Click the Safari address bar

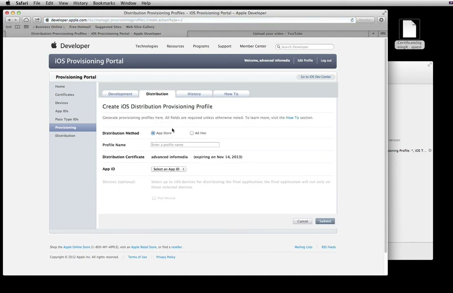[199, 20]
